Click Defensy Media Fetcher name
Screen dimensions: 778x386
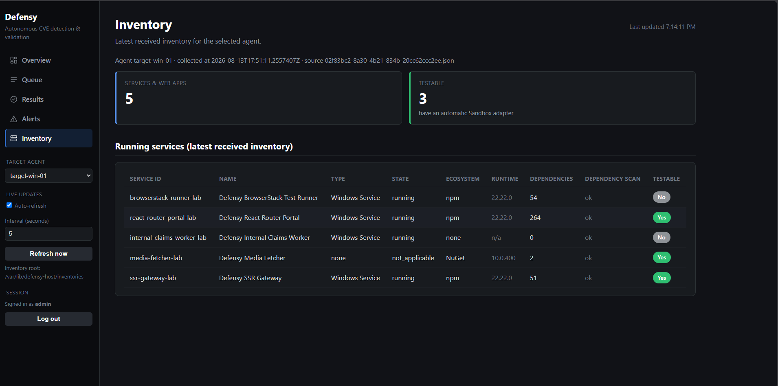(252, 258)
